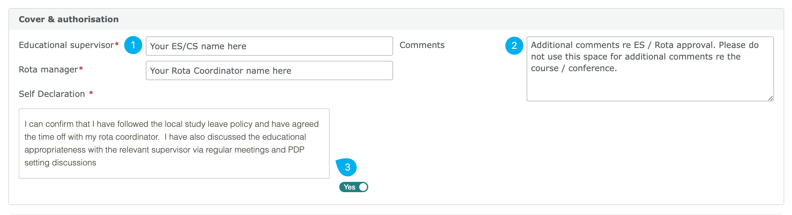Click the Self Declaration label
Image resolution: width=792 pixels, height=215 pixels.
coord(52,94)
